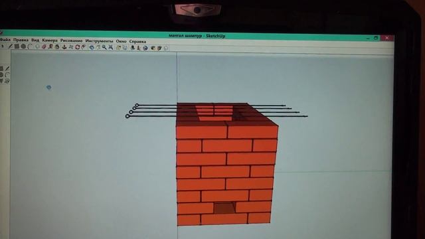Image resolution: width=425 pixels, height=239 pixels.
Task: Select Circle tool in left side toolbar
Action: (1, 74)
